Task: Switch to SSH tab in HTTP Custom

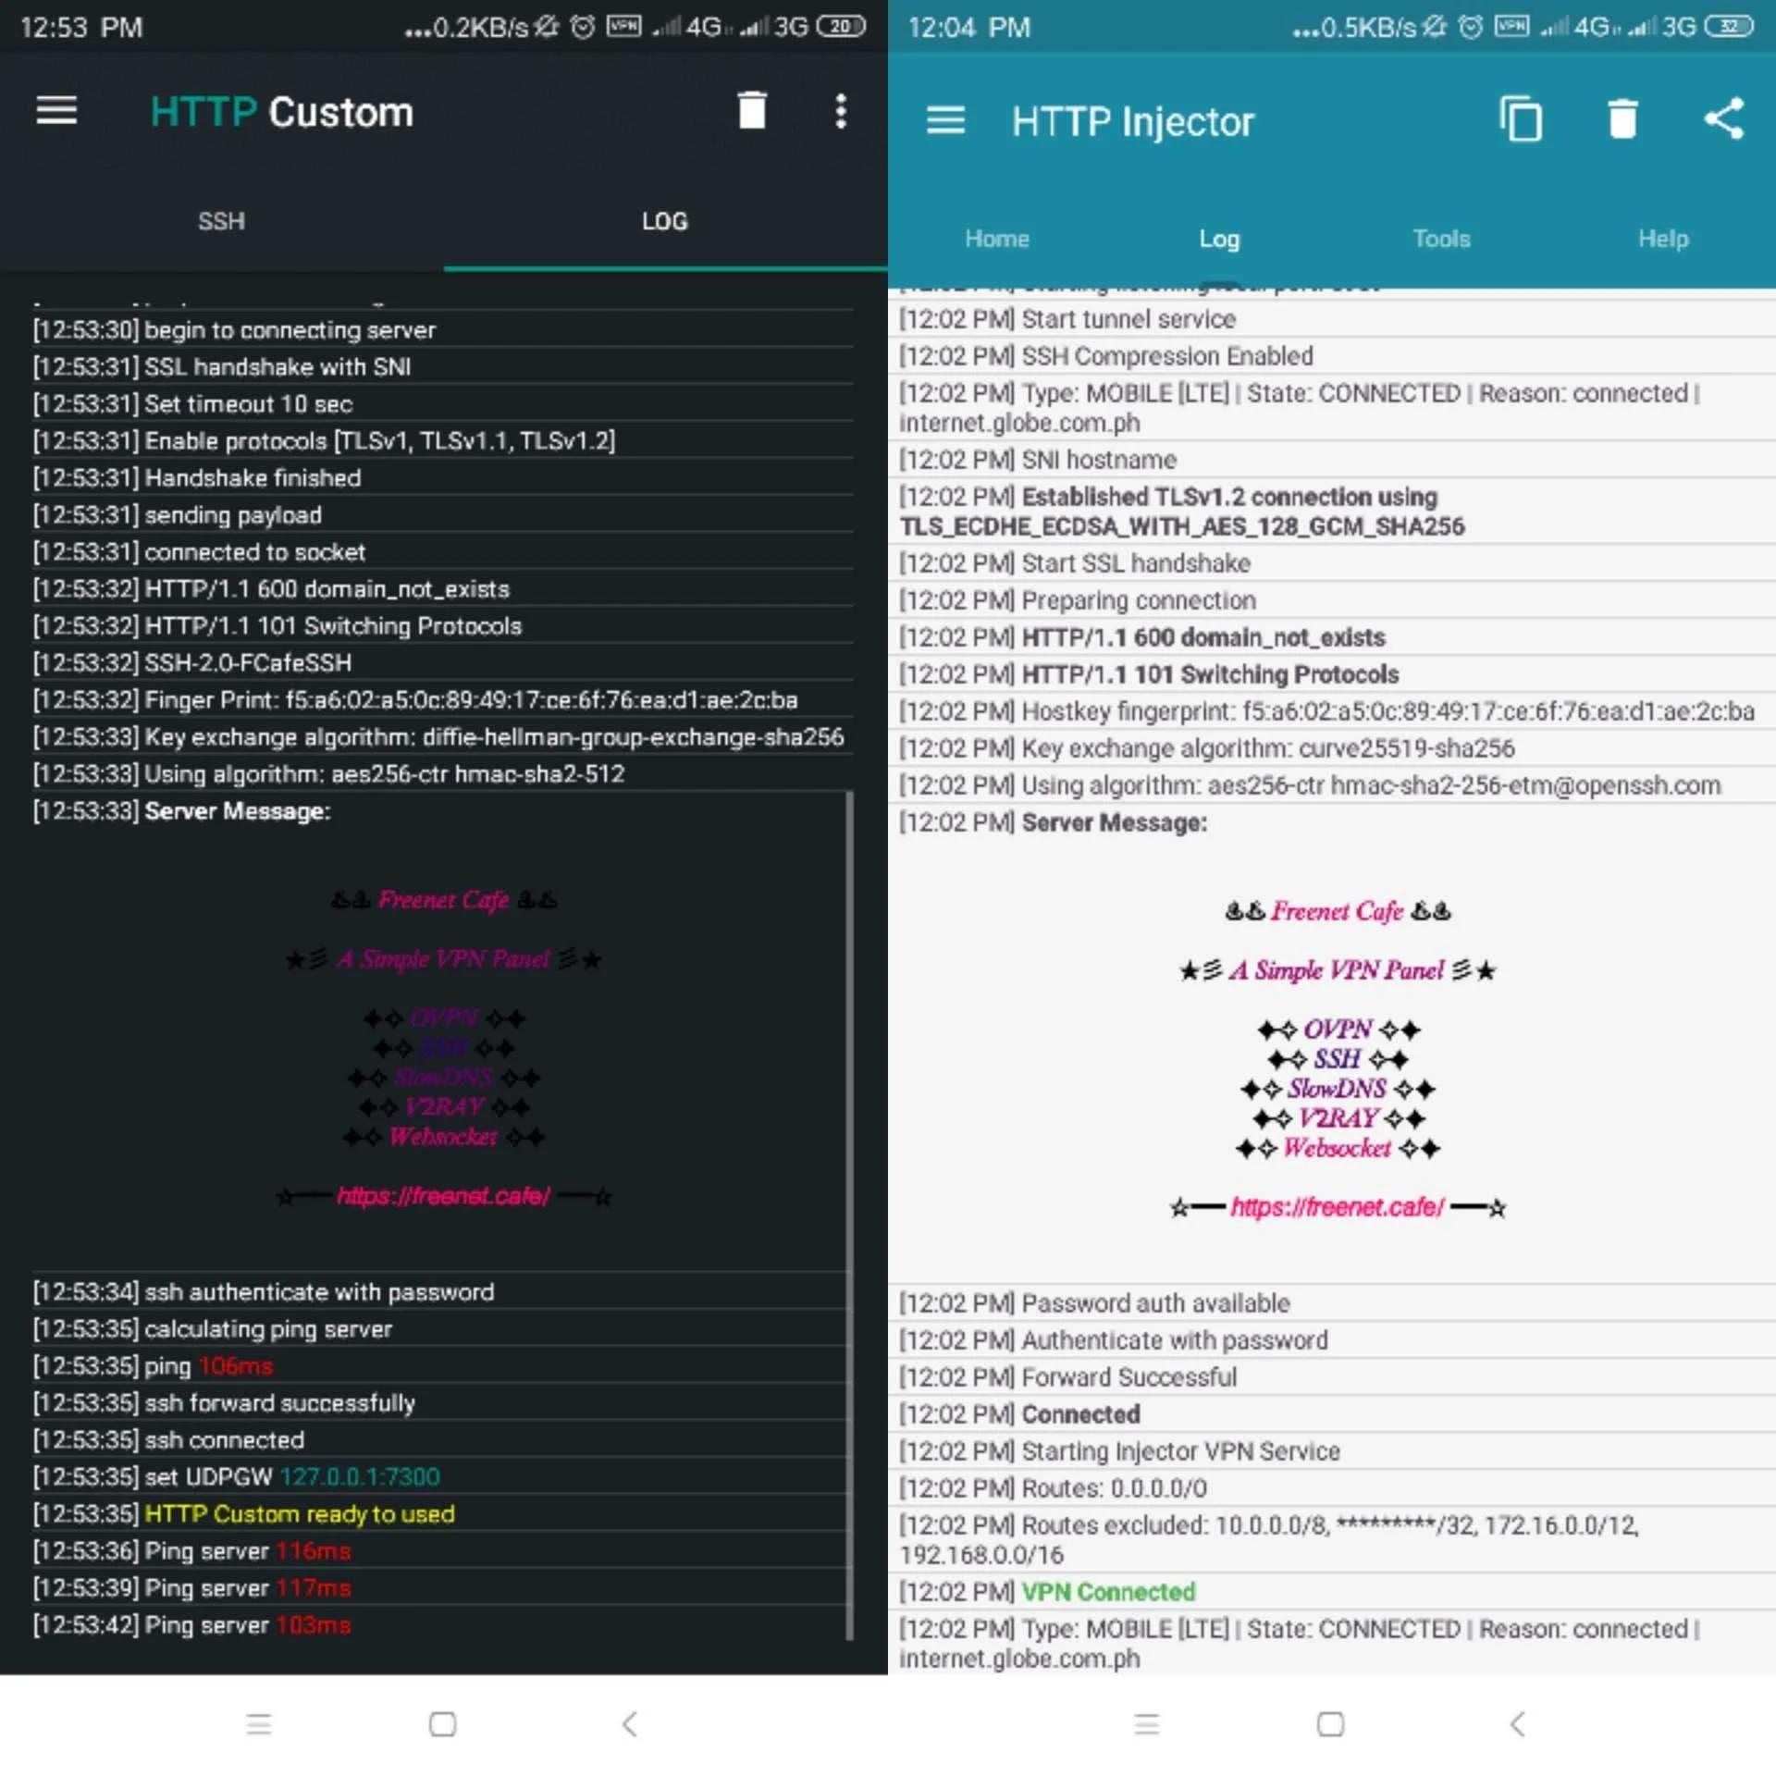Action: [x=221, y=221]
